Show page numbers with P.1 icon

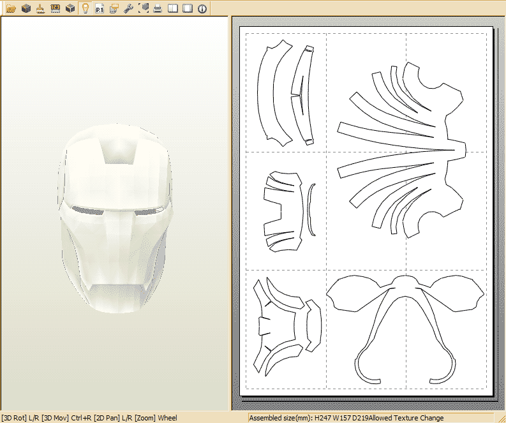point(100,8)
